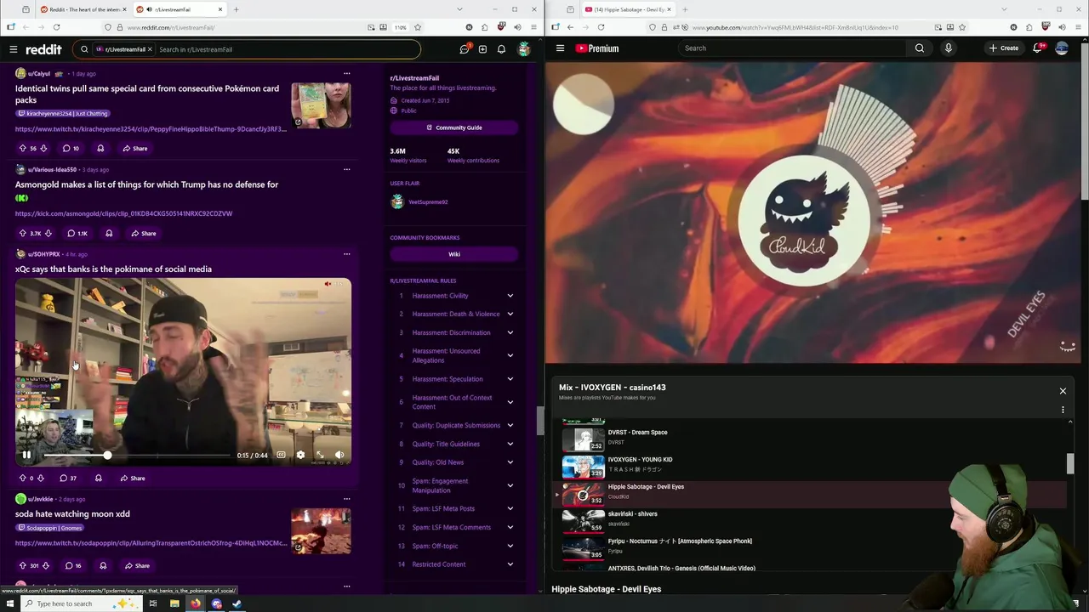Bookmark the Reddit page with star
1089x612 pixels.
pyautogui.click(x=418, y=27)
